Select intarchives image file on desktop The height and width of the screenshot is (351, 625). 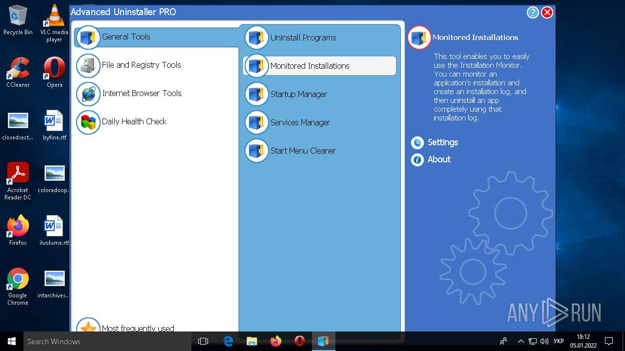point(54,283)
